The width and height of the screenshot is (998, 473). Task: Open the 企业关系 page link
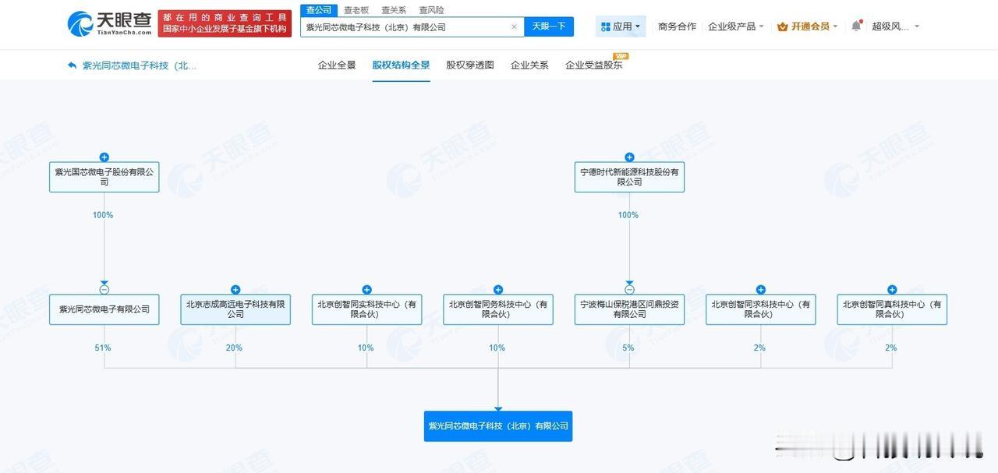coord(529,66)
